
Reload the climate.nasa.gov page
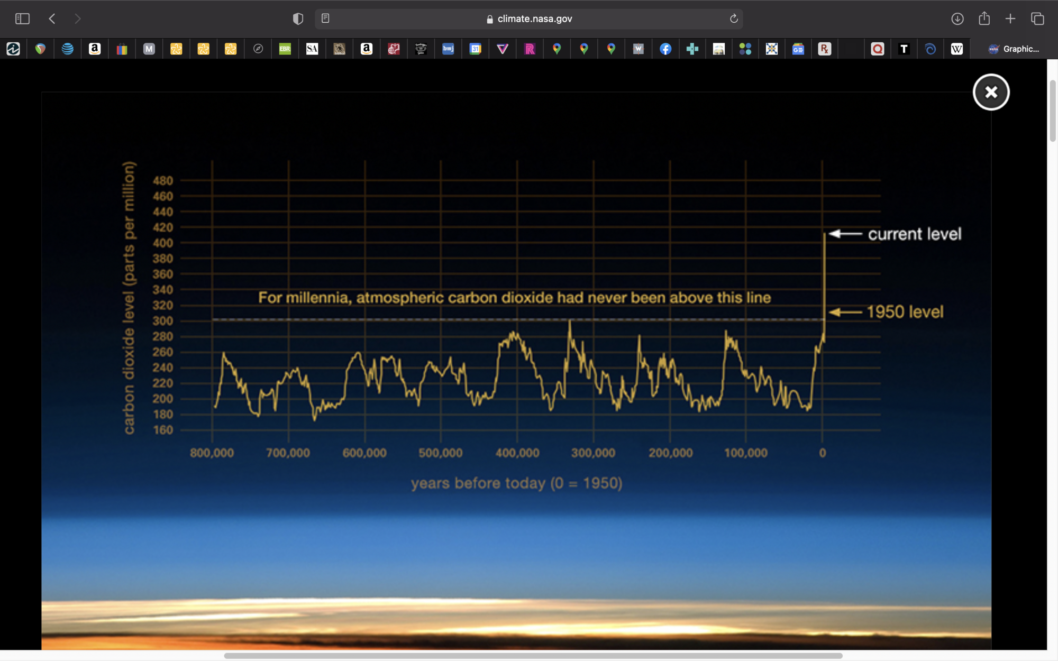pyautogui.click(x=734, y=19)
